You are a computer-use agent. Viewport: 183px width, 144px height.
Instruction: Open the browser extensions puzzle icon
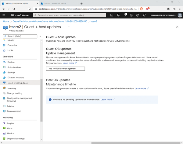[x=168, y=9]
